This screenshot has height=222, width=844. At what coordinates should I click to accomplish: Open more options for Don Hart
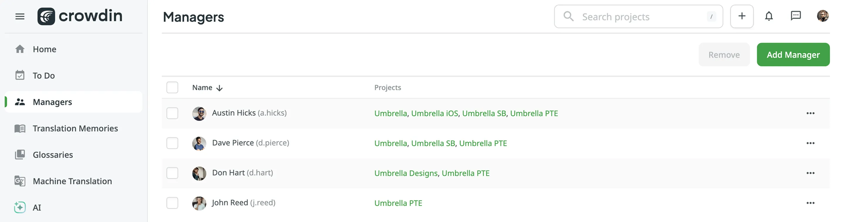pos(810,173)
